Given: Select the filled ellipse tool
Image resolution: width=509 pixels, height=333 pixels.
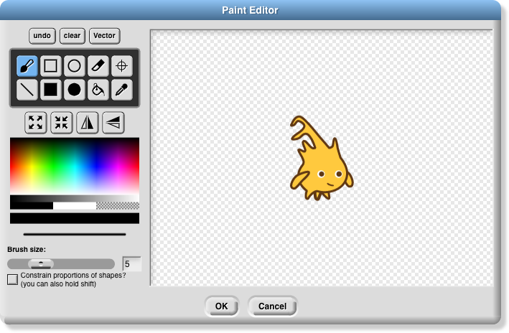Looking at the screenshot, I should [74, 90].
